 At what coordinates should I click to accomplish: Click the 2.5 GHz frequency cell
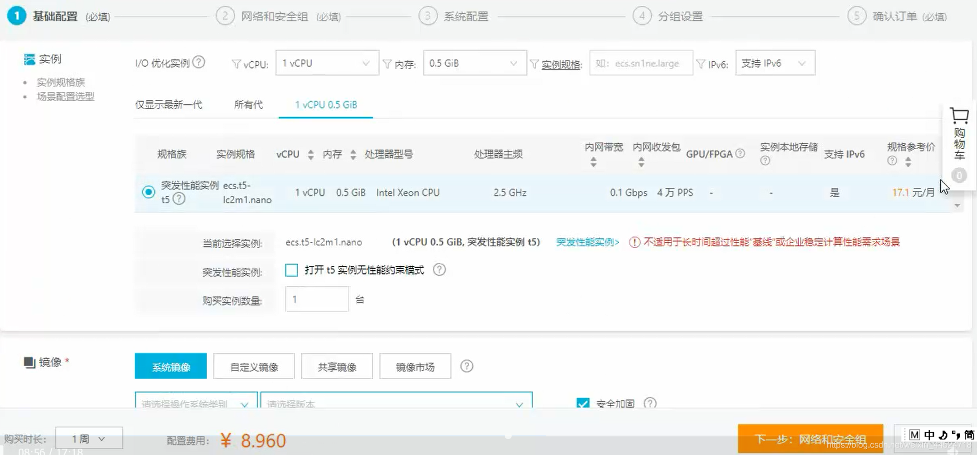510,193
